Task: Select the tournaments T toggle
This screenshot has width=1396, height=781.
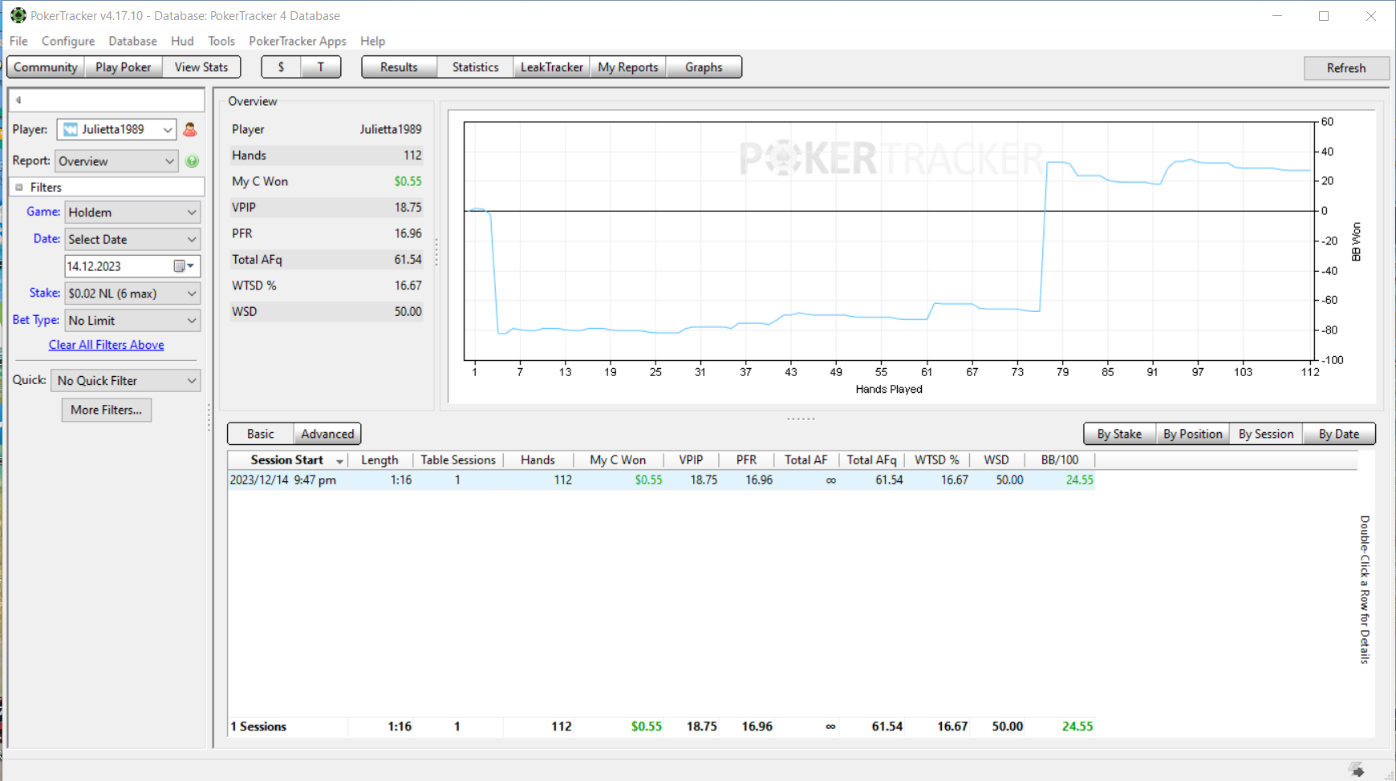Action: [321, 67]
